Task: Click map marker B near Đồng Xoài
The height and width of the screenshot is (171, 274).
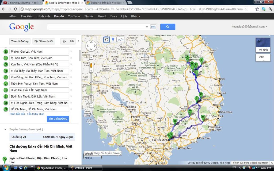Action: (x=175, y=122)
